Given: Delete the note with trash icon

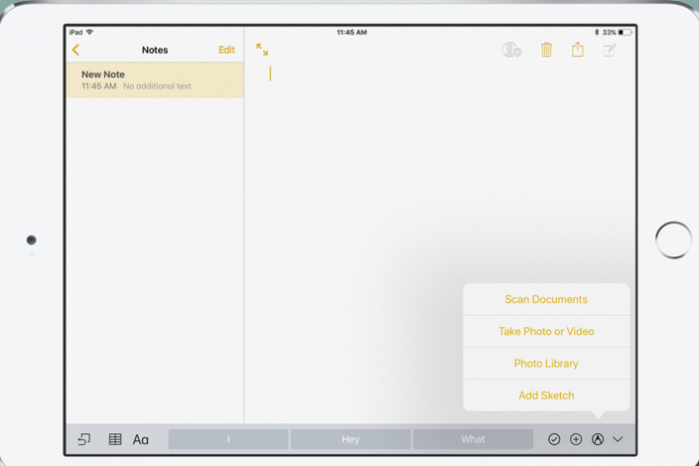Looking at the screenshot, I should 546,50.
